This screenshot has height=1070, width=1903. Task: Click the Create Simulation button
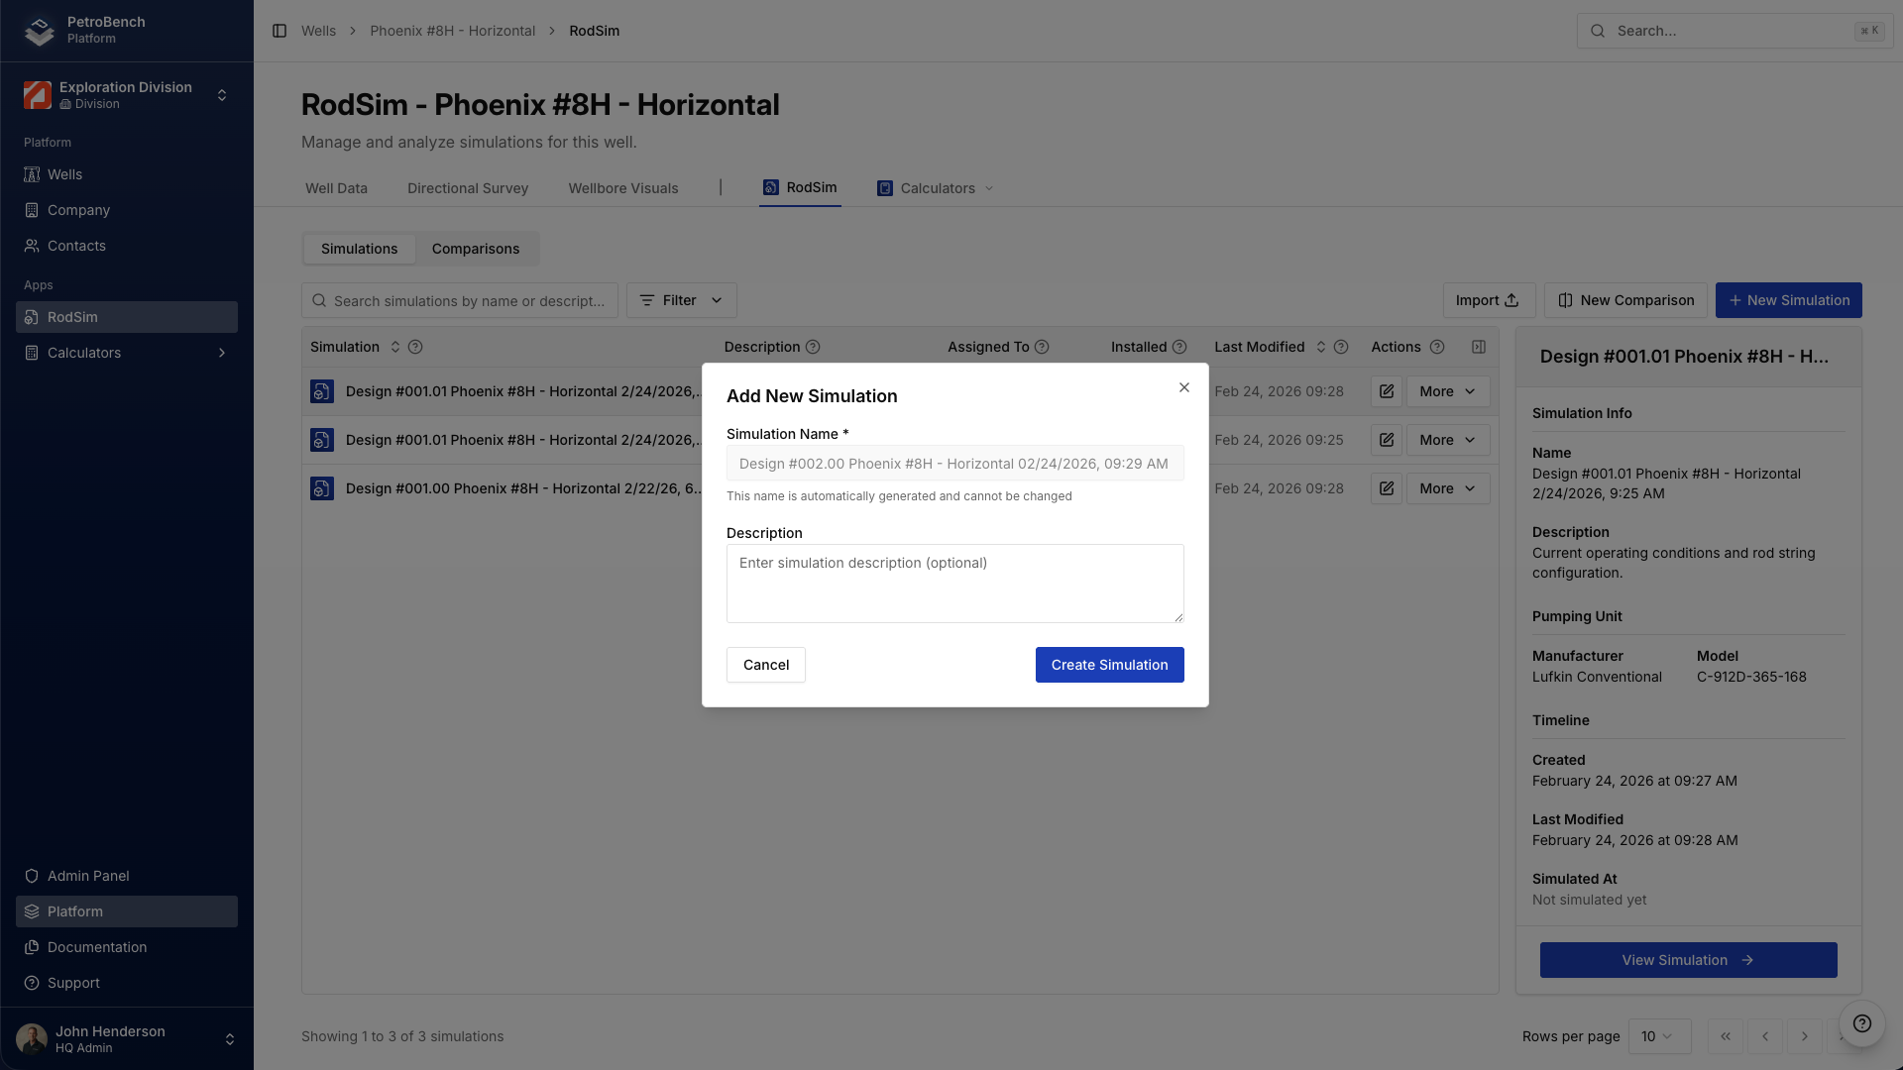coord(1109,665)
